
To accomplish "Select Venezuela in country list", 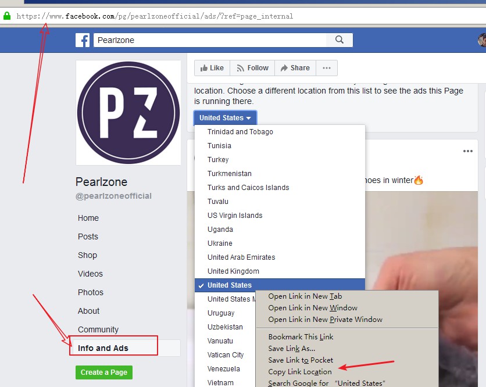I will click(225, 369).
